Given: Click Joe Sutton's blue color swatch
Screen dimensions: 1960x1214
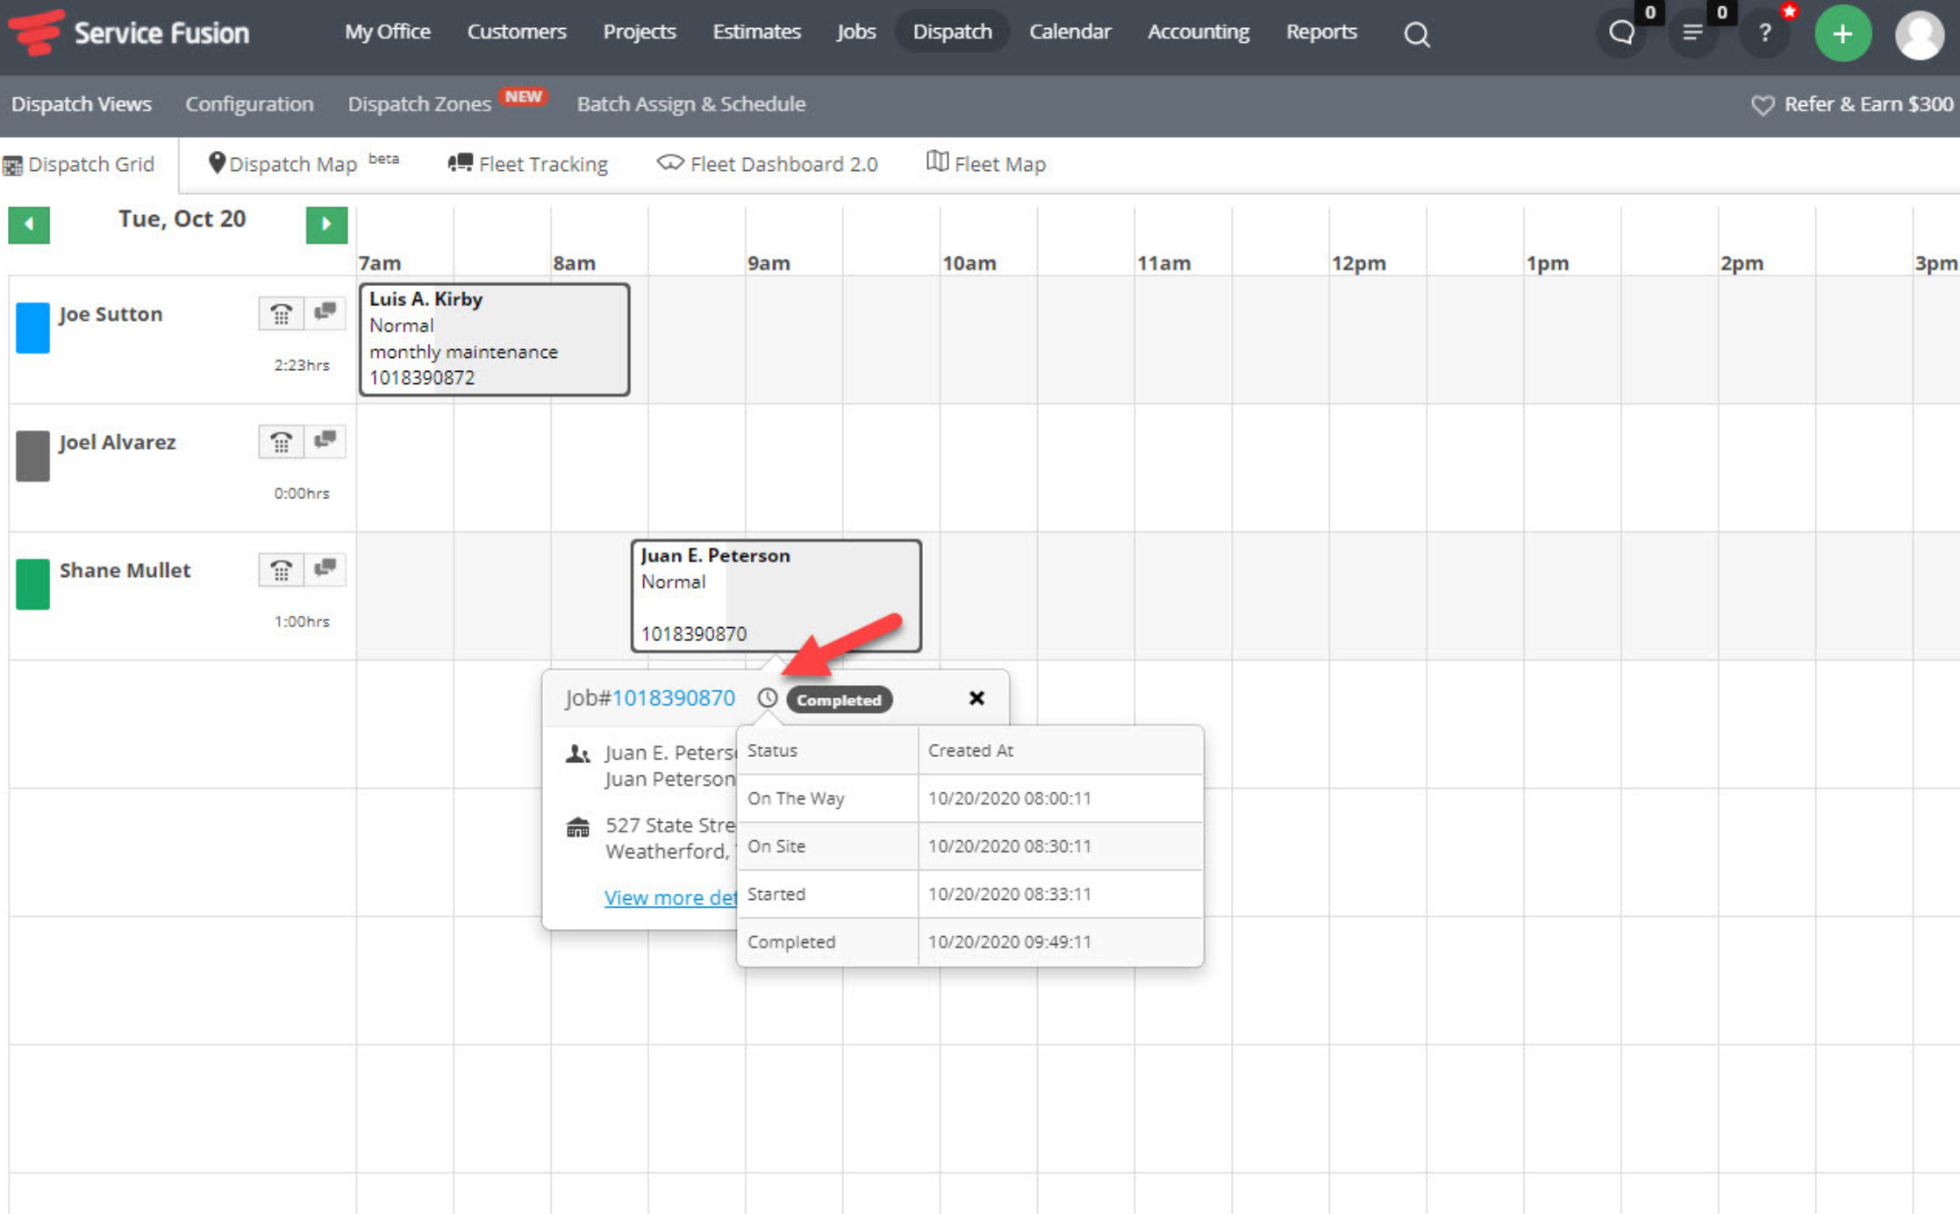Looking at the screenshot, I should [32, 327].
